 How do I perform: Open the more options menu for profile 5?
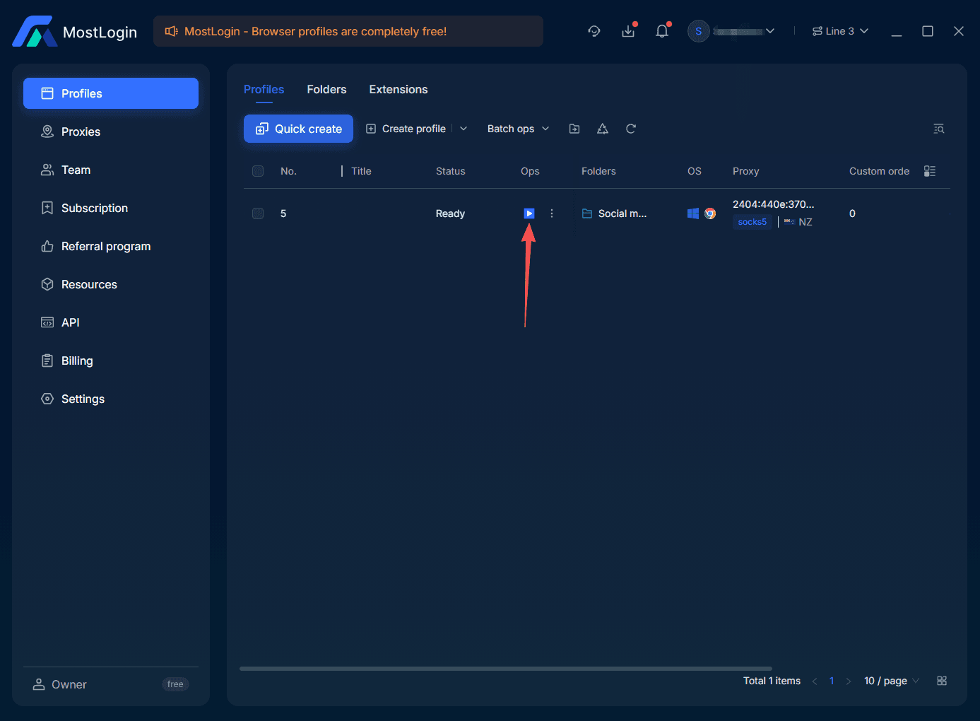(x=552, y=213)
